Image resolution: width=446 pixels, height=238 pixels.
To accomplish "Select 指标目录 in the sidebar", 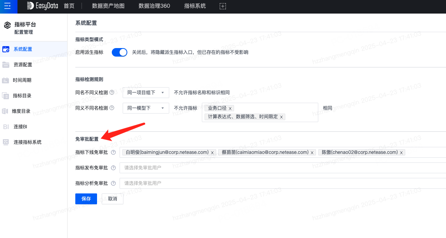I will point(33,96).
